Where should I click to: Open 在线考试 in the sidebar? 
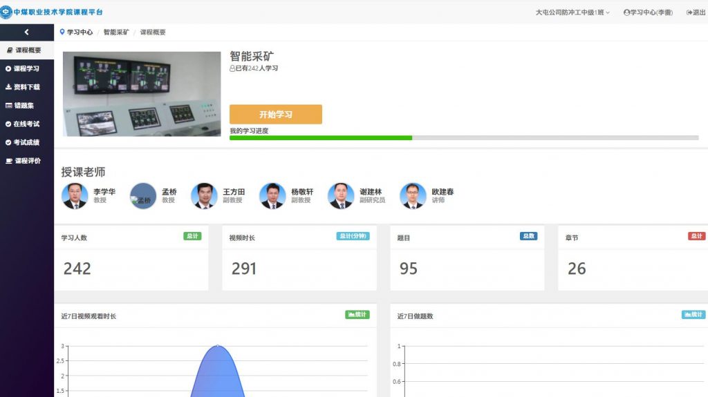tap(27, 124)
